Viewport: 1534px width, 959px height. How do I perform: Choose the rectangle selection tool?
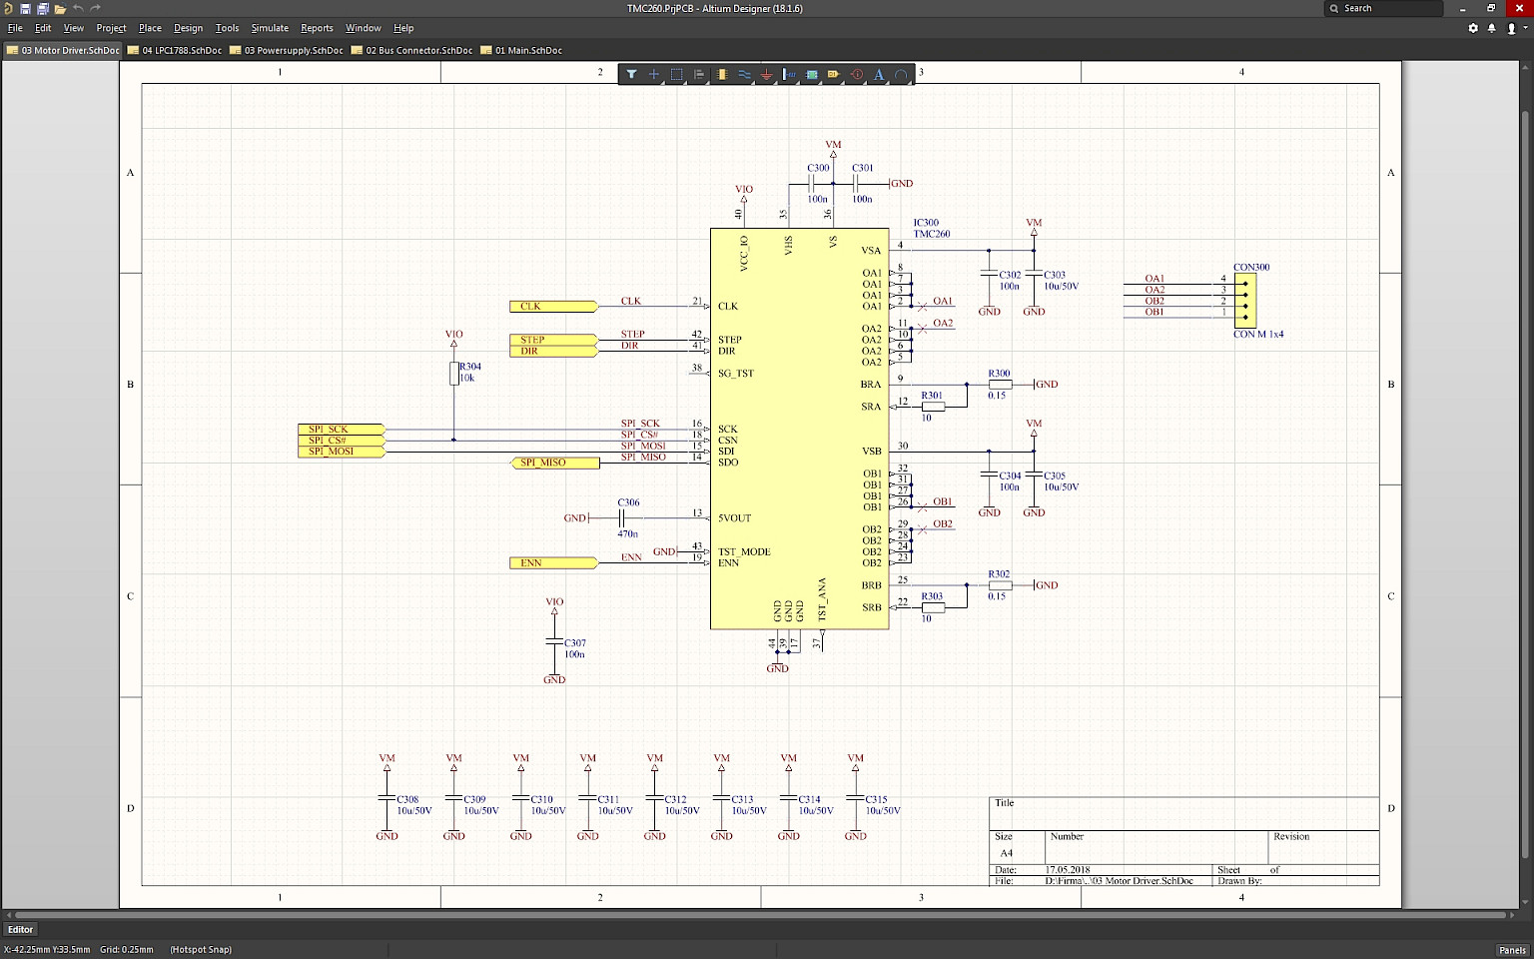(676, 74)
